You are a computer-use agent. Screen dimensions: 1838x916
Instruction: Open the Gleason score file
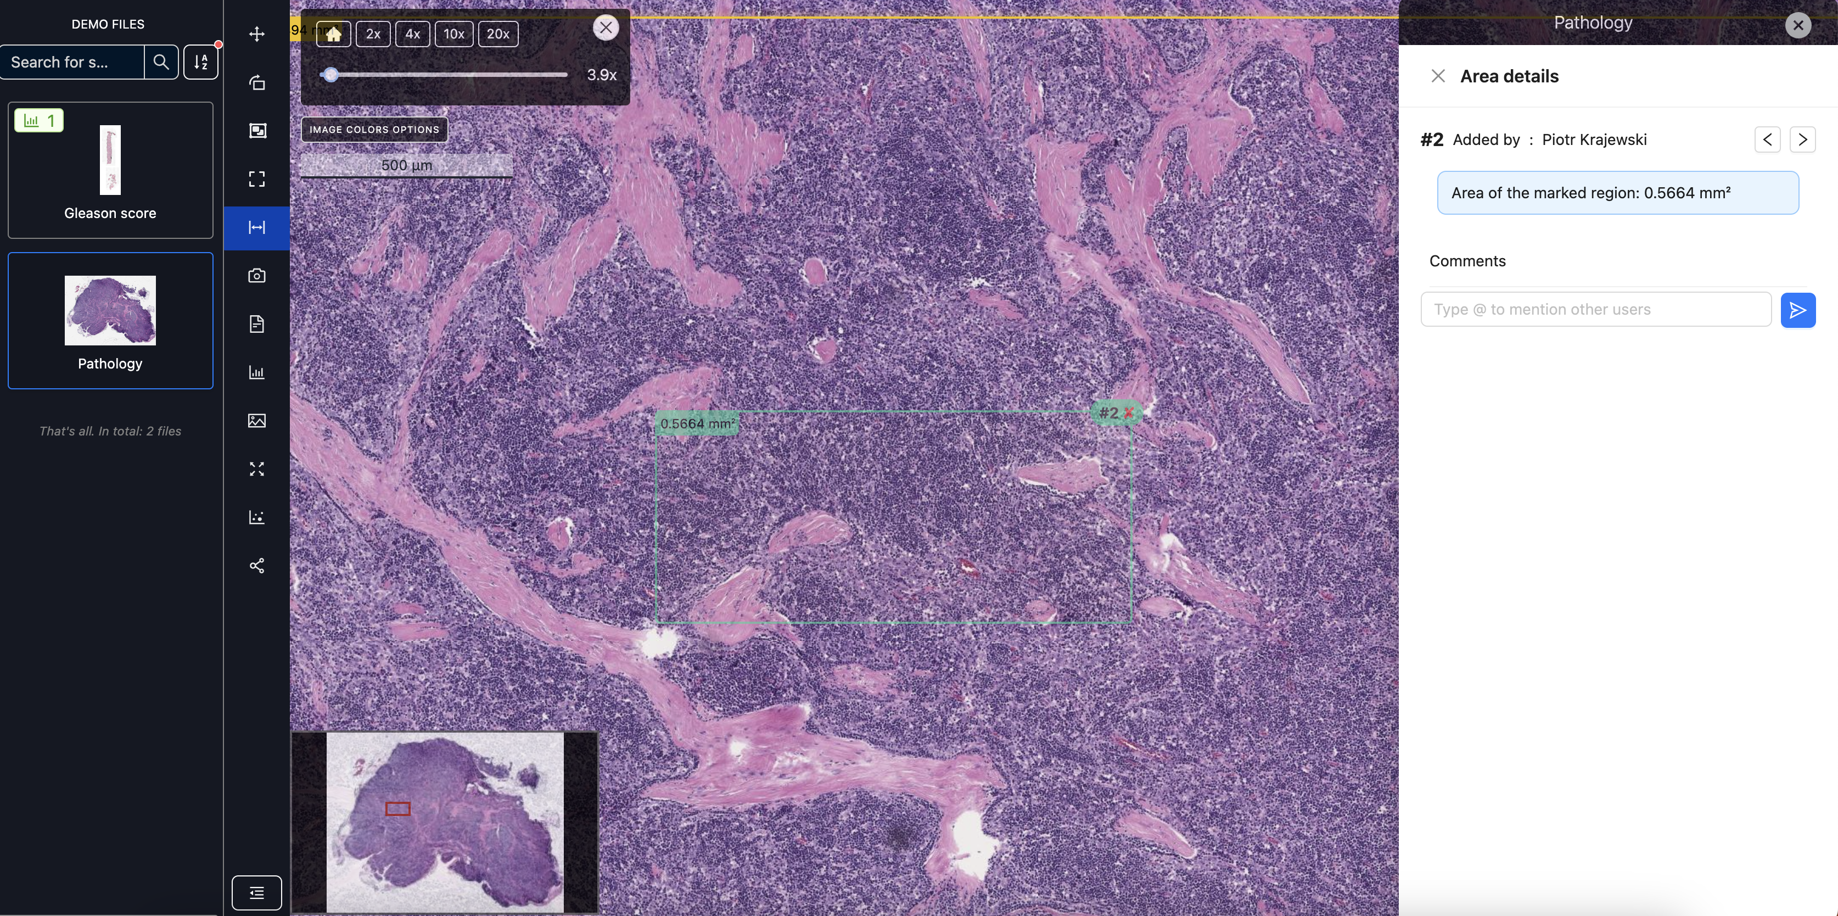click(x=110, y=170)
